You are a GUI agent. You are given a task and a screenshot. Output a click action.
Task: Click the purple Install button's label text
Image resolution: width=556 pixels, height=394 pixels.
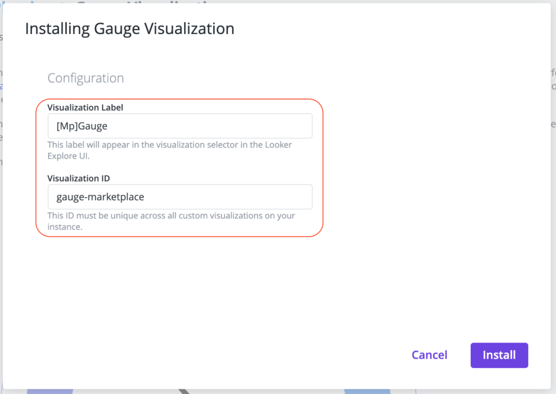[x=499, y=355]
